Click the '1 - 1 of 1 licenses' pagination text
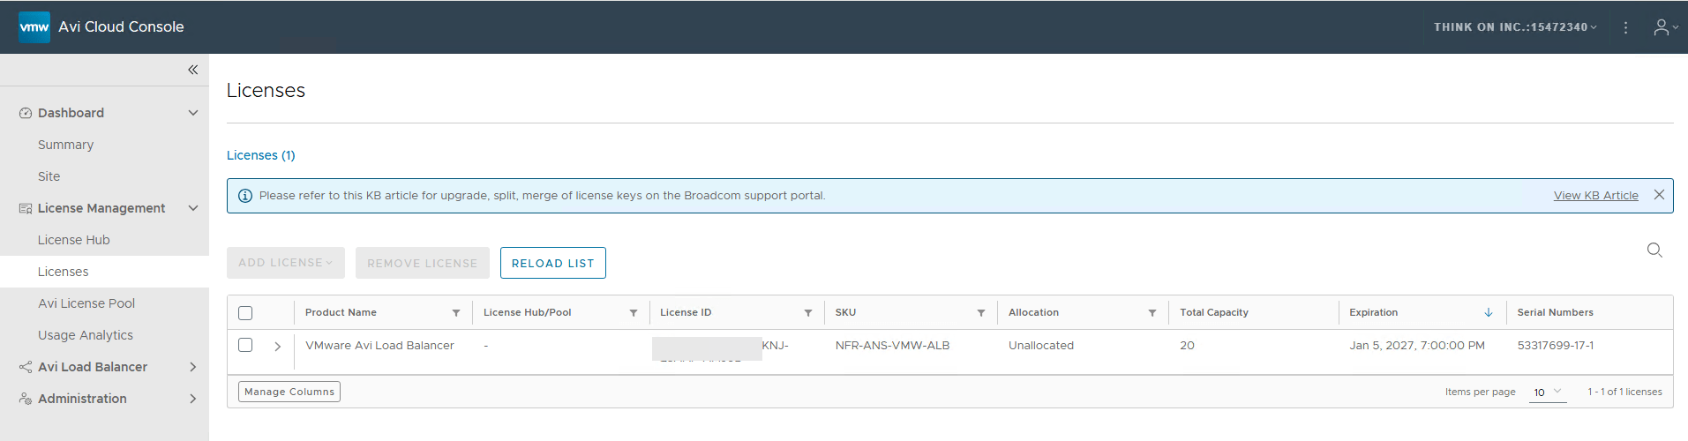 pyautogui.click(x=1624, y=392)
